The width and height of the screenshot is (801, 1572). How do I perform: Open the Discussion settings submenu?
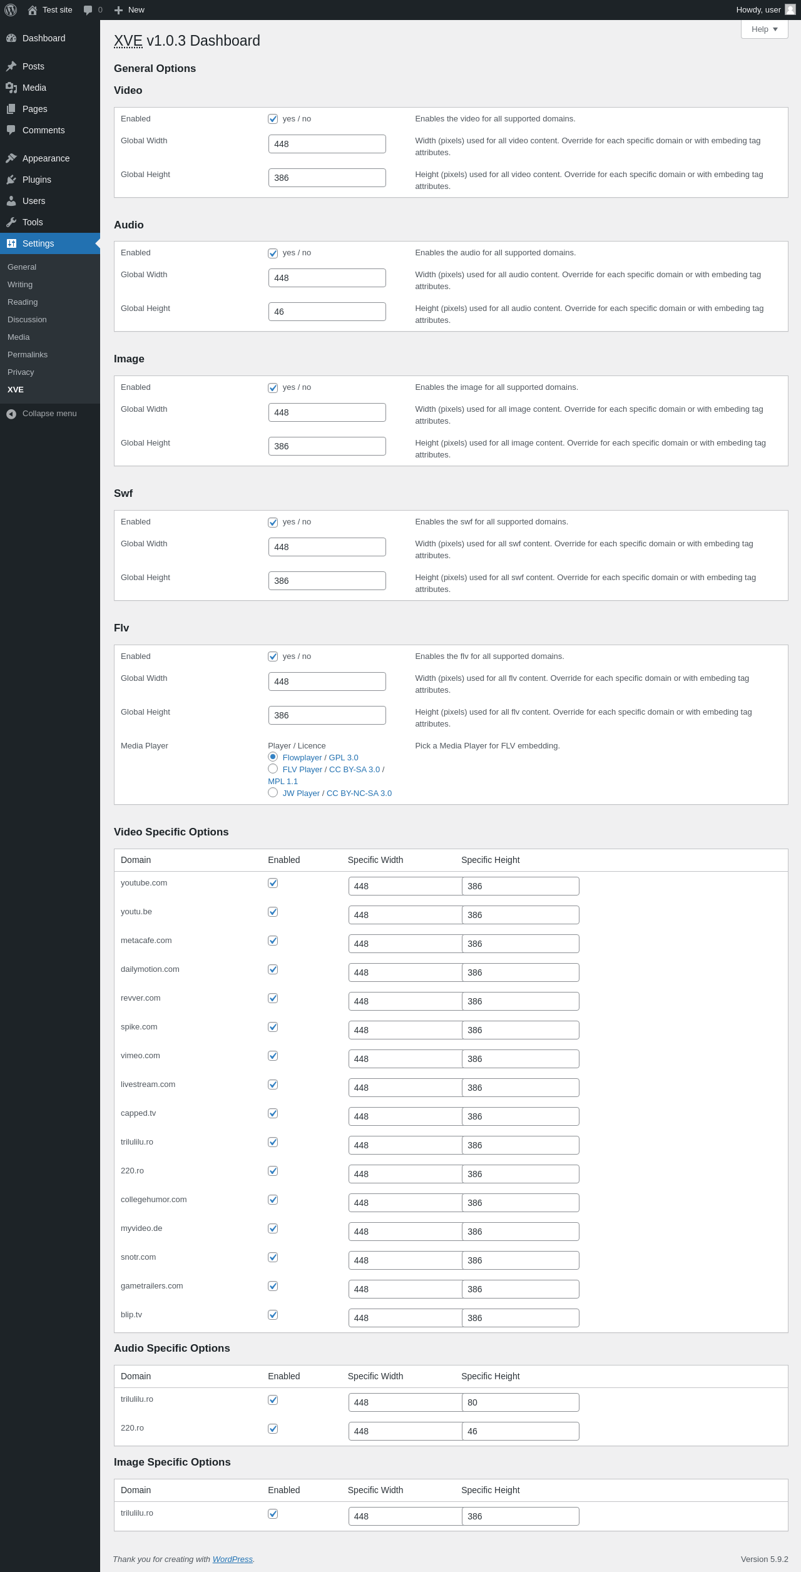(27, 320)
